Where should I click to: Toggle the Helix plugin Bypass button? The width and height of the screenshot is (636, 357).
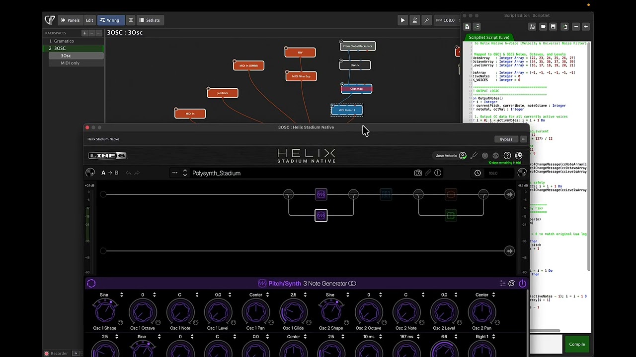coord(506,139)
